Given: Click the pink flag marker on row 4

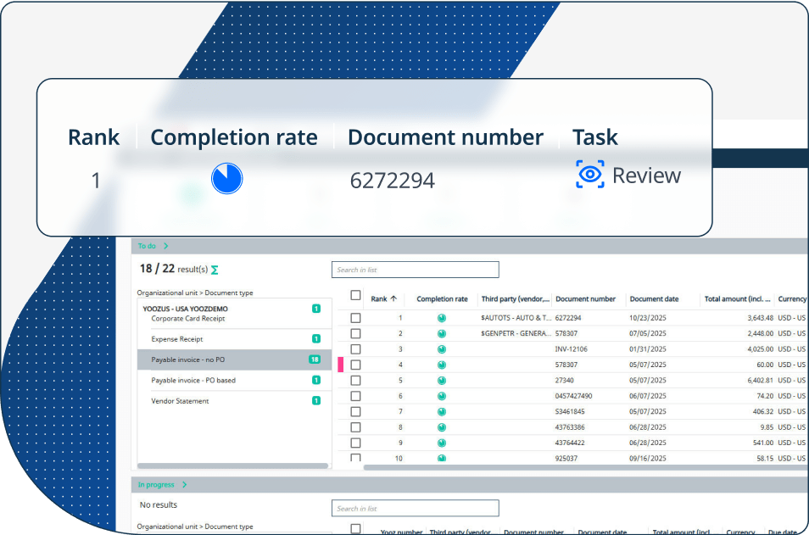Looking at the screenshot, I should coord(341,365).
